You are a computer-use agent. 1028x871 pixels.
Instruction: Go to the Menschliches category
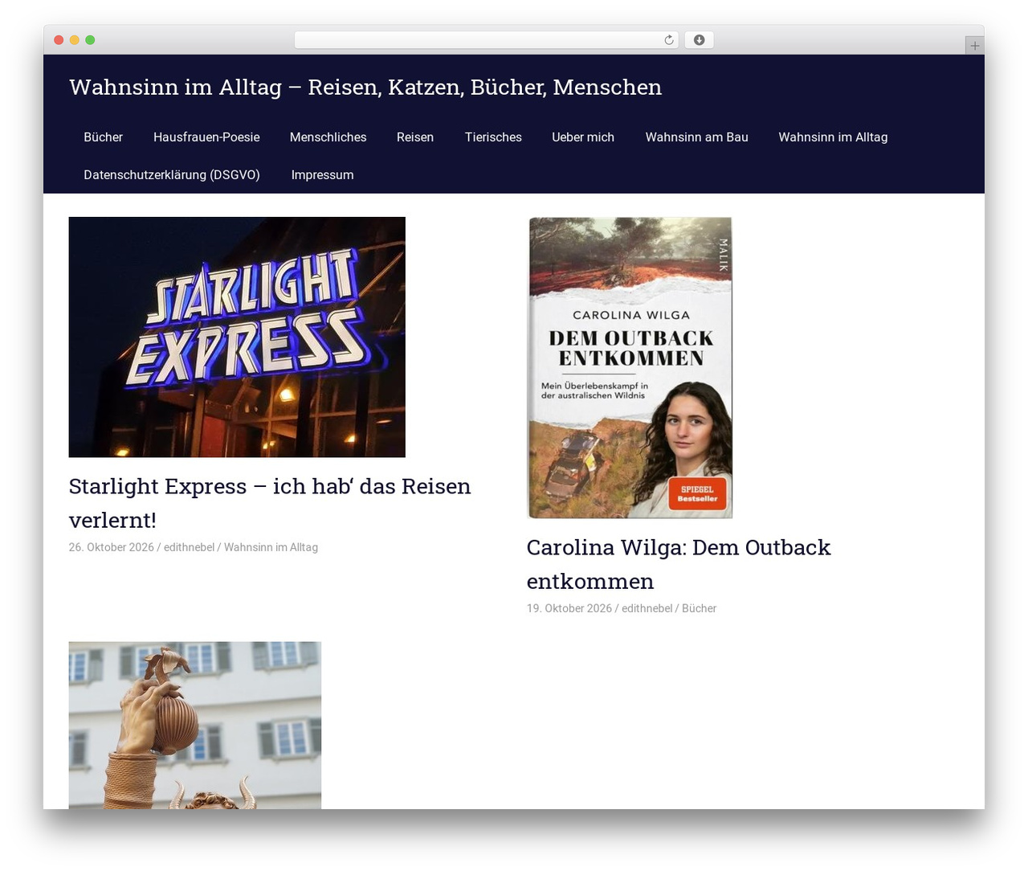pos(328,137)
